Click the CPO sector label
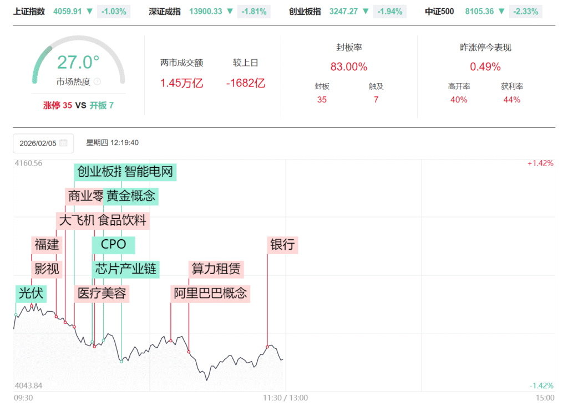The height and width of the screenshot is (407, 568). click(114, 245)
